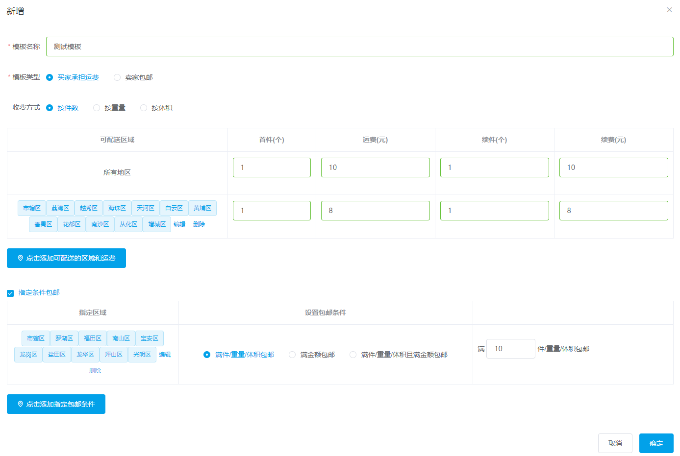Click the 取消 button
Viewport: 680px width, 456px height.
[x=615, y=443]
